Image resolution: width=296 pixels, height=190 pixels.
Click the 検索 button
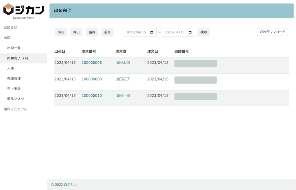(203, 32)
